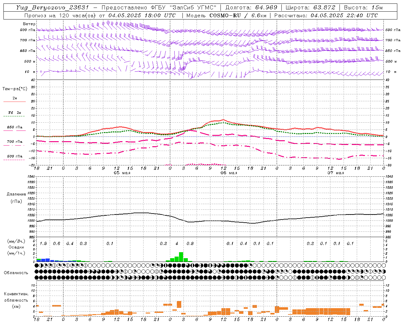Viewport: 402px width, 322px height.
Task: Click the 1.9 precipitation total value
Action: [x=43, y=244]
